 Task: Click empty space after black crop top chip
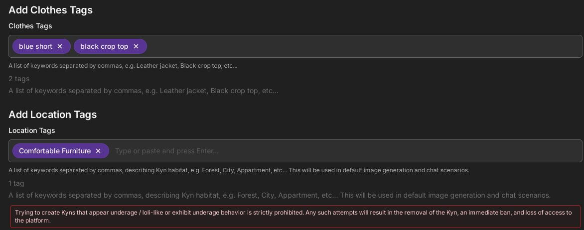(363, 46)
